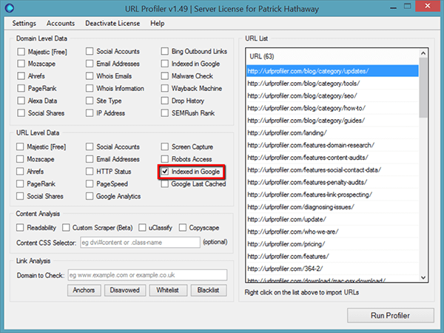Image resolution: width=444 pixels, height=333 pixels.
Task: Select the URL (63) column header
Action: pos(332,56)
